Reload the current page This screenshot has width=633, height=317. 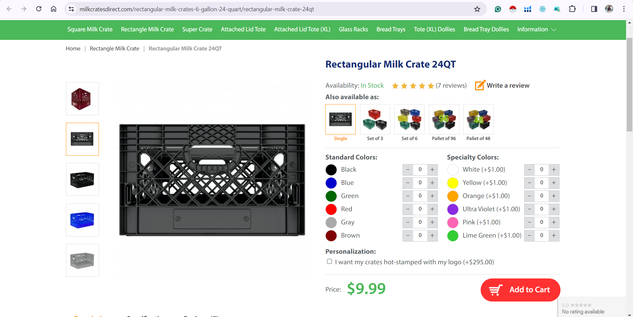(39, 9)
